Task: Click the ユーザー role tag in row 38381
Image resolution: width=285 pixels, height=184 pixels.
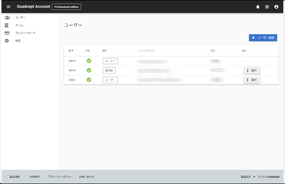Action: [110, 80]
